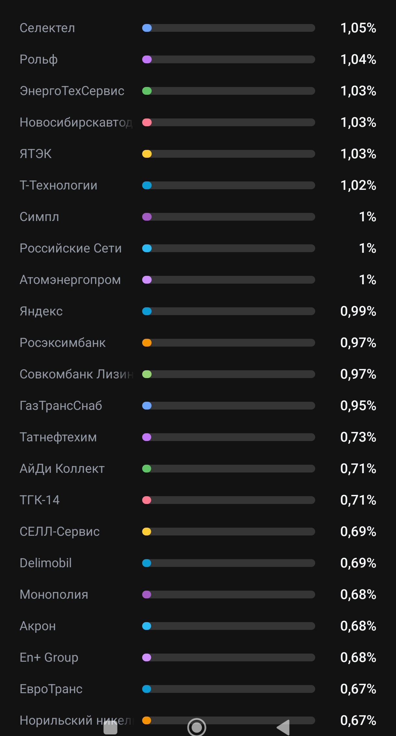Select the blue dot beside Селектел

[x=147, y=28]
